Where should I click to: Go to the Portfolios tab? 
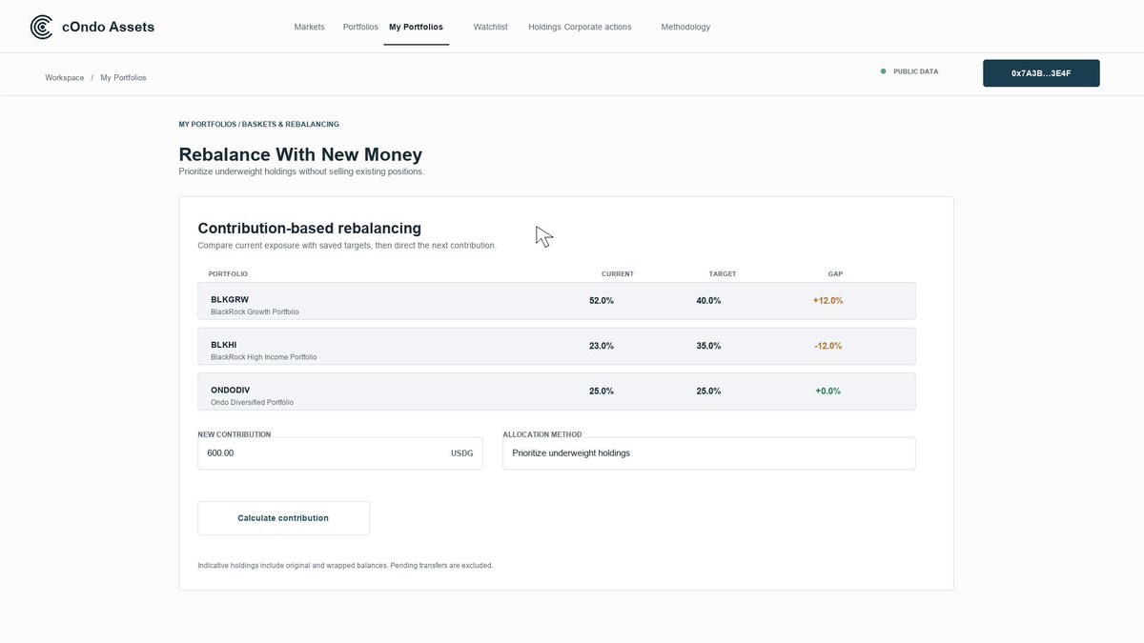[x=360, y=27]
